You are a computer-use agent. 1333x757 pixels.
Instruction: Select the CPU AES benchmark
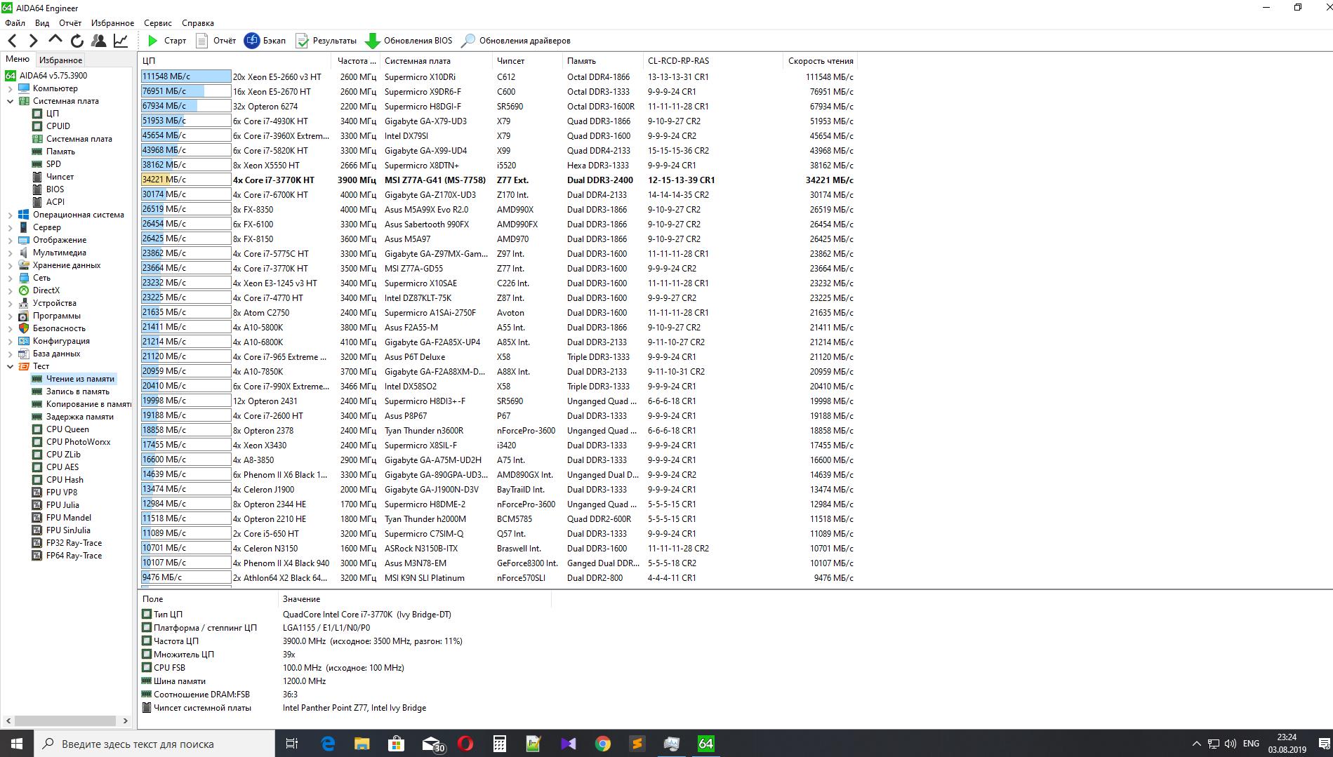(62, 467)
